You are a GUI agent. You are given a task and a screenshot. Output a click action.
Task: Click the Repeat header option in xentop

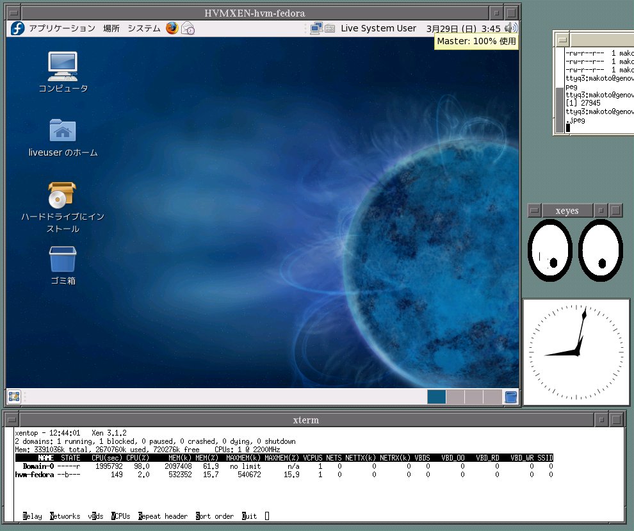coord(163,516)
